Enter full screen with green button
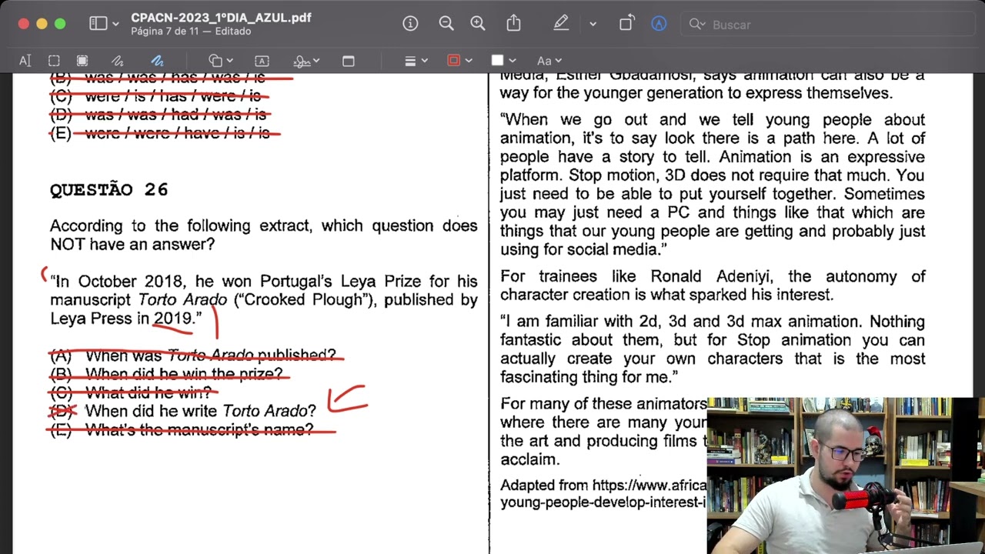This screenshot has height=554, width=985. 60,24
